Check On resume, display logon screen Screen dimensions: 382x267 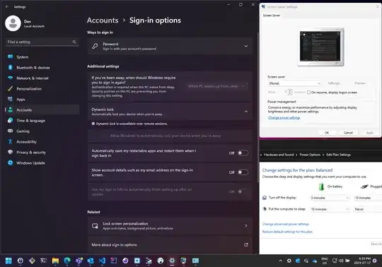point(309,92)
